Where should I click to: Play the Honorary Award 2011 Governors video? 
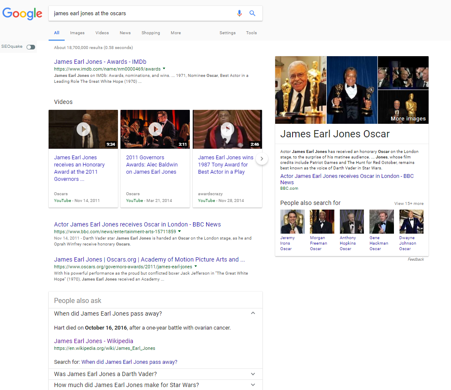83,129
